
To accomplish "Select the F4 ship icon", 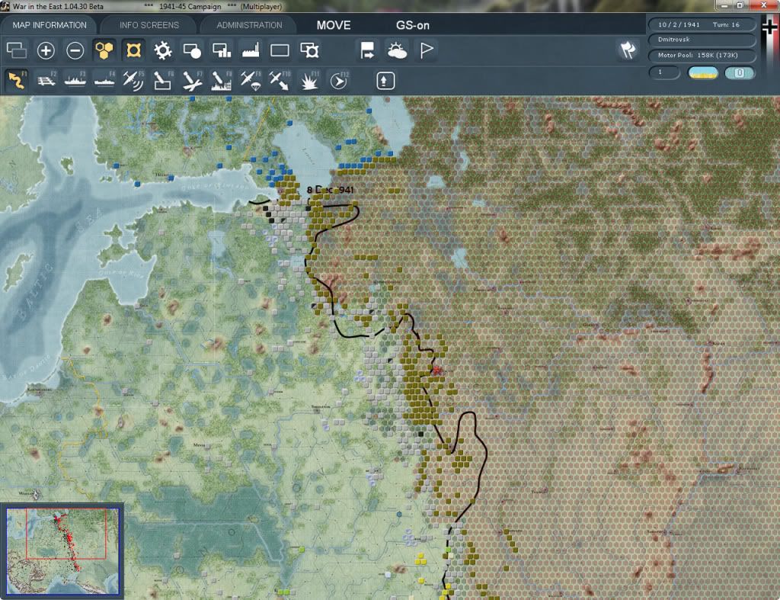I will [x=104, y=80].
